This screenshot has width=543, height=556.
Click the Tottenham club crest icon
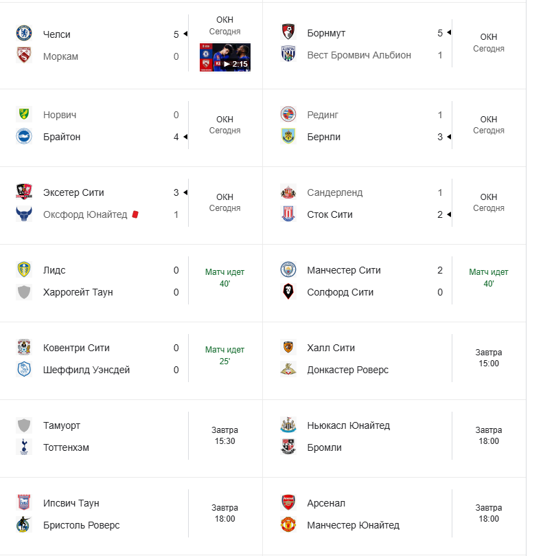point(24,447)
